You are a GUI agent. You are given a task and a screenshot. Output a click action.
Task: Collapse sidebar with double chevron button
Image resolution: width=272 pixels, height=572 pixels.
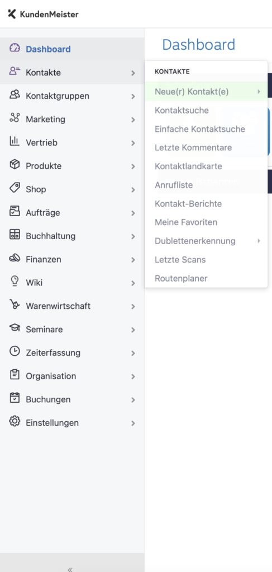(x=70, y=569)
